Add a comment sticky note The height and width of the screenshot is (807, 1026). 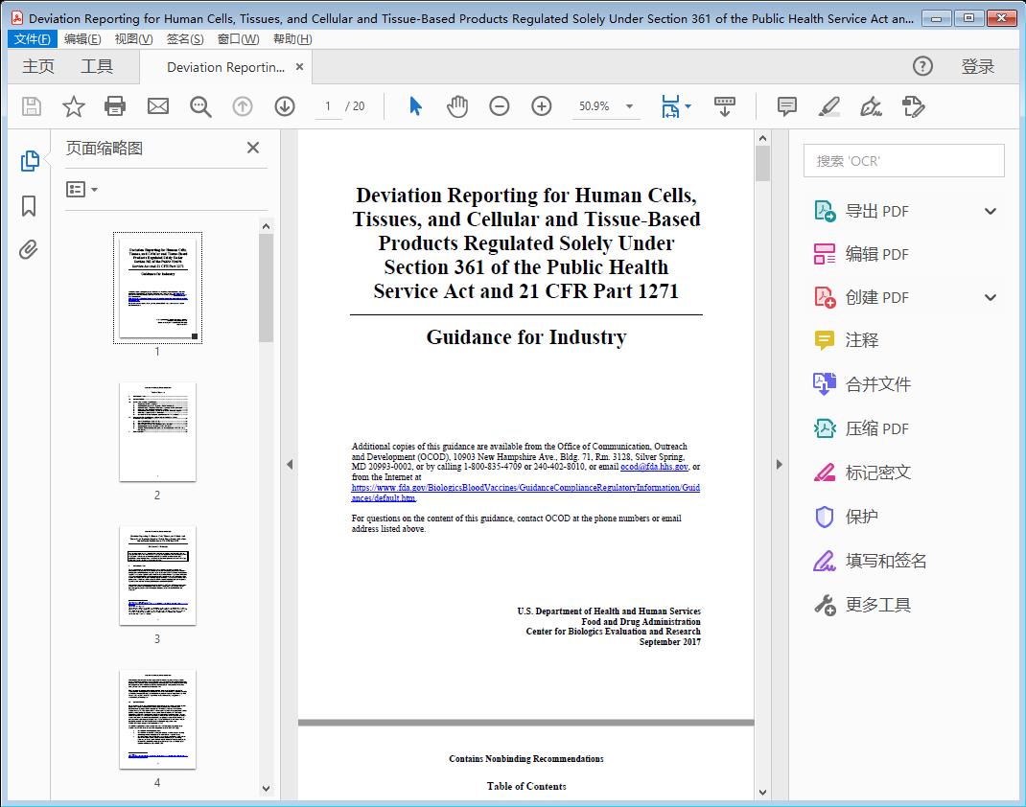785,106
